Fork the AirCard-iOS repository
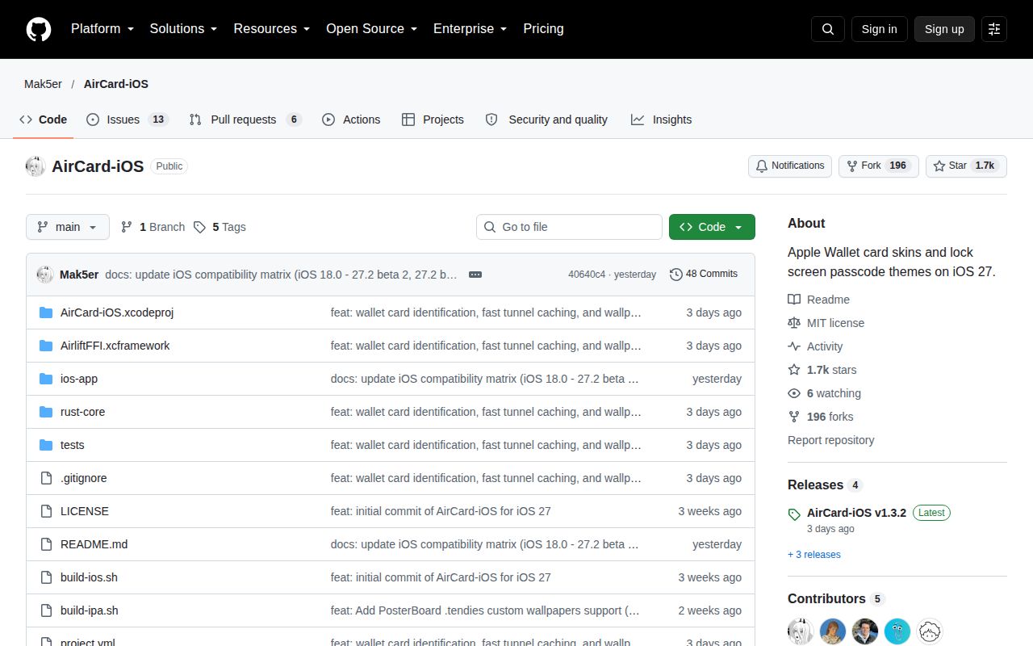The height and width of the screenshot is (646, 1033). tap(879, 166)
